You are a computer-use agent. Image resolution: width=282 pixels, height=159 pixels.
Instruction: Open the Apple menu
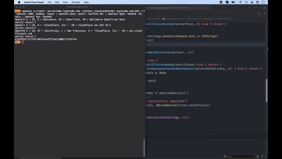coord(19,2)
